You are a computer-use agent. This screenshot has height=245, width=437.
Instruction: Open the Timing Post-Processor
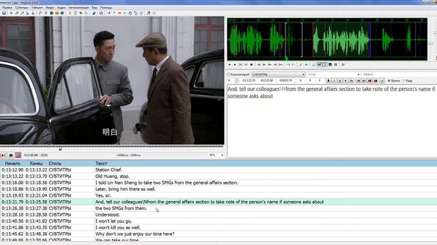(130, 13)
